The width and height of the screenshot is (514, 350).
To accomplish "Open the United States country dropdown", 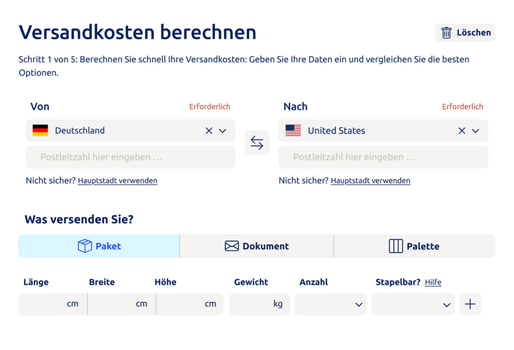I will click(x=475, y=131).
